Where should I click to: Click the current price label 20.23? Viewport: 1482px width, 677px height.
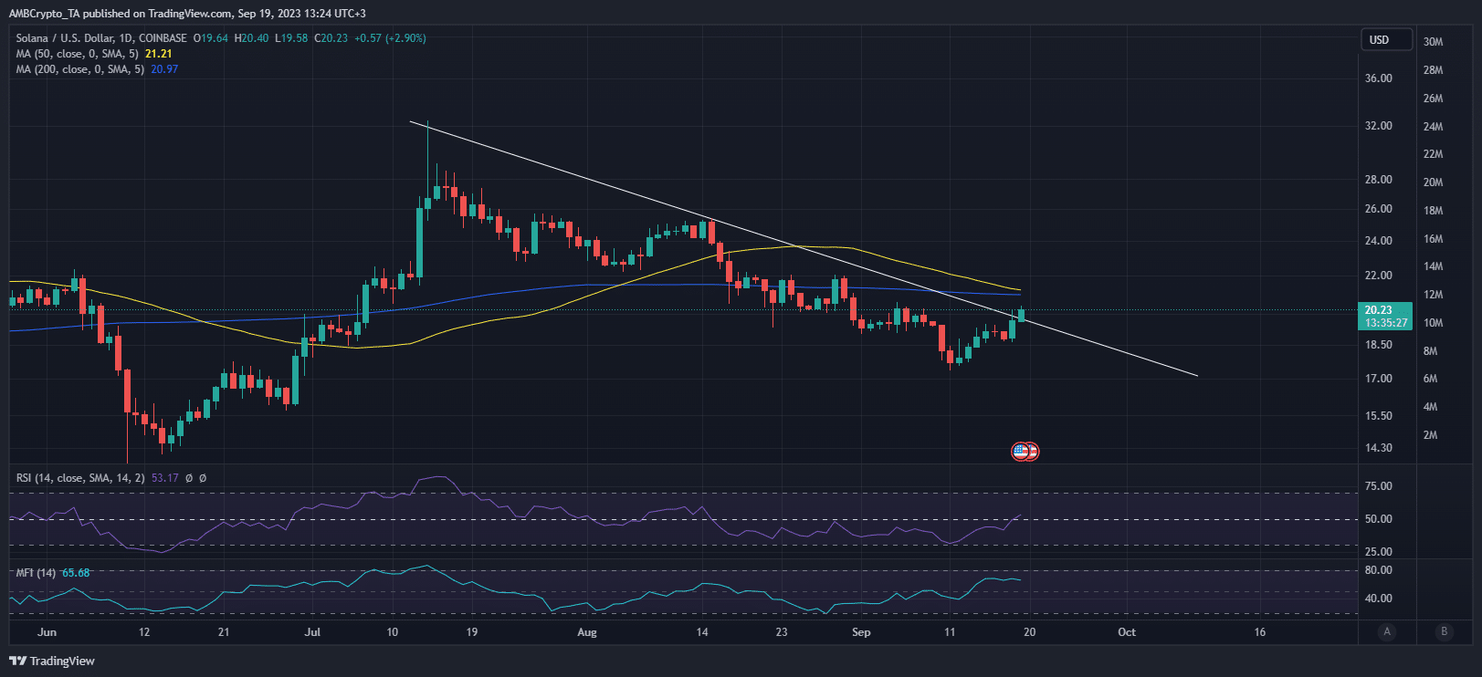(x=1385, y=316)
